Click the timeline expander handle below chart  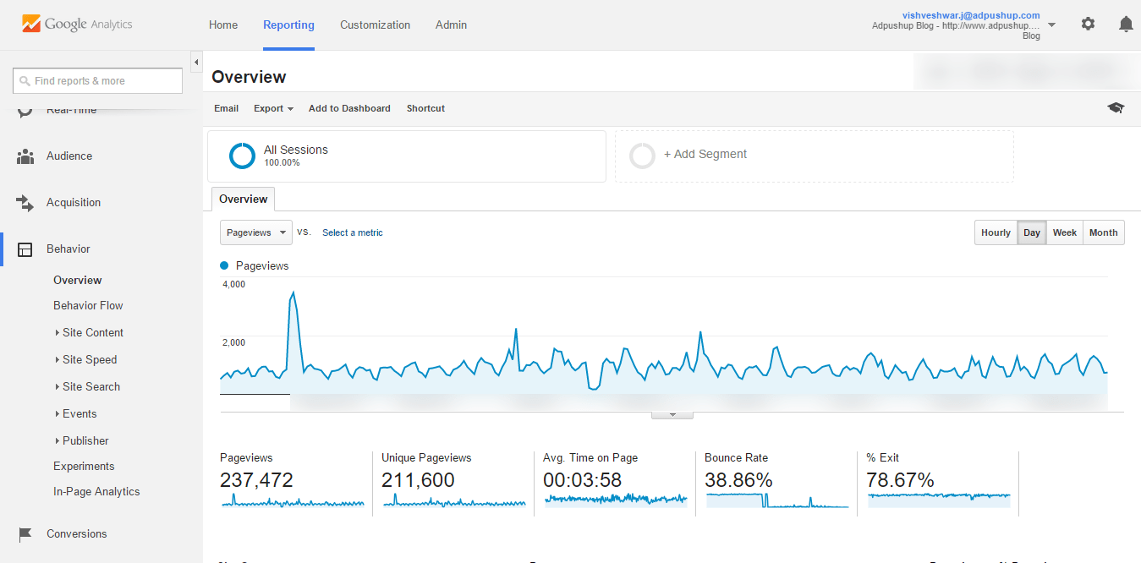tap(672, 415)
